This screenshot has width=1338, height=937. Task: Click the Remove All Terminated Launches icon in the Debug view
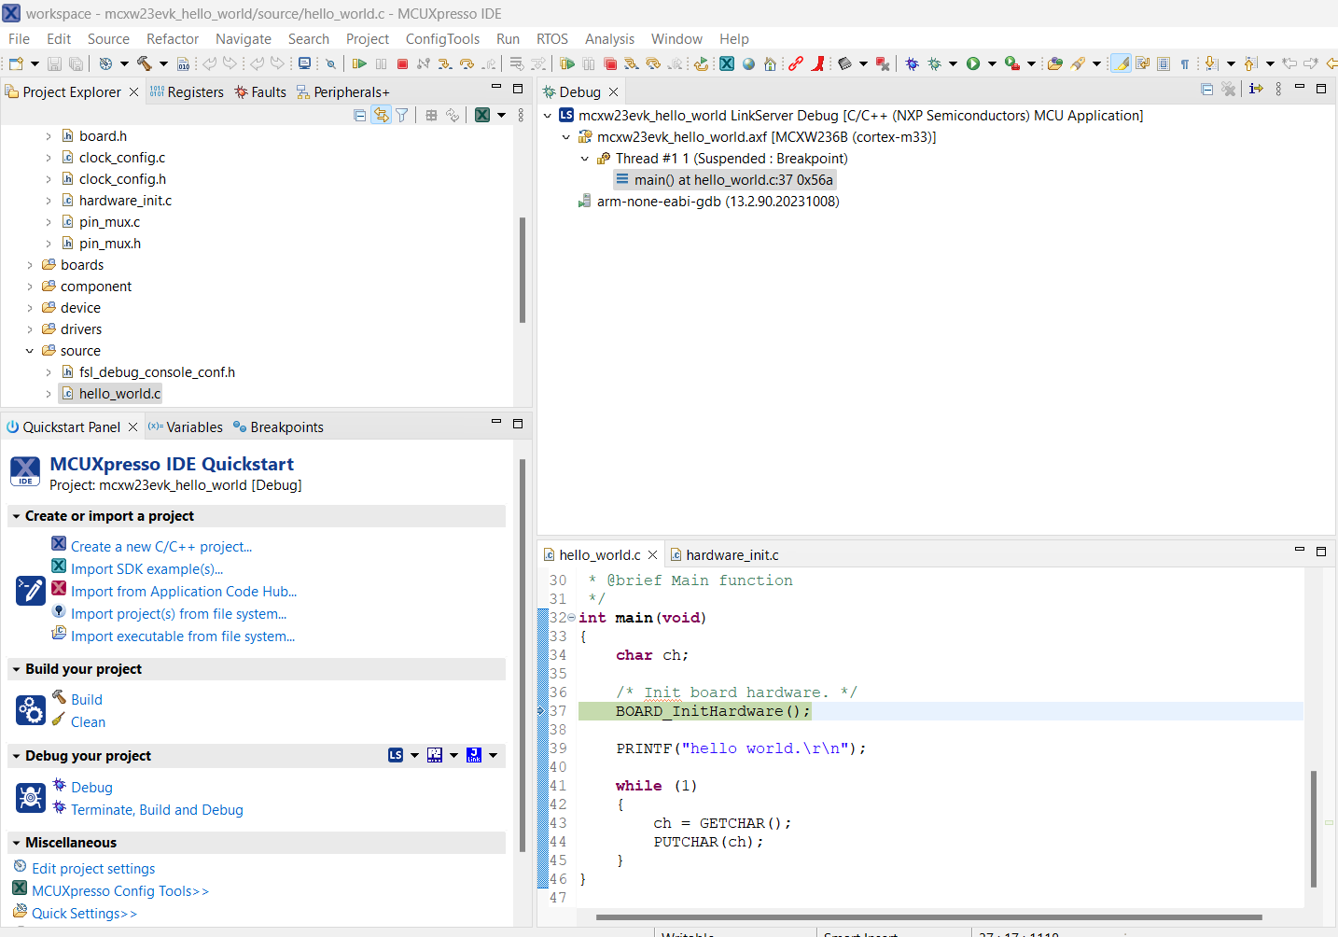point(1229,89)
